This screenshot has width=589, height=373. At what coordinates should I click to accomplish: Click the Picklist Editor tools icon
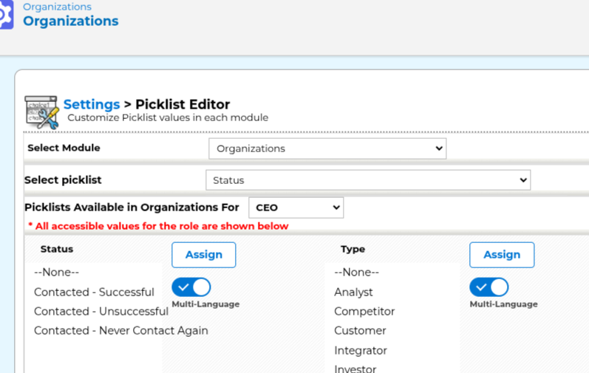pyautogui.click(x=41, y=112)
